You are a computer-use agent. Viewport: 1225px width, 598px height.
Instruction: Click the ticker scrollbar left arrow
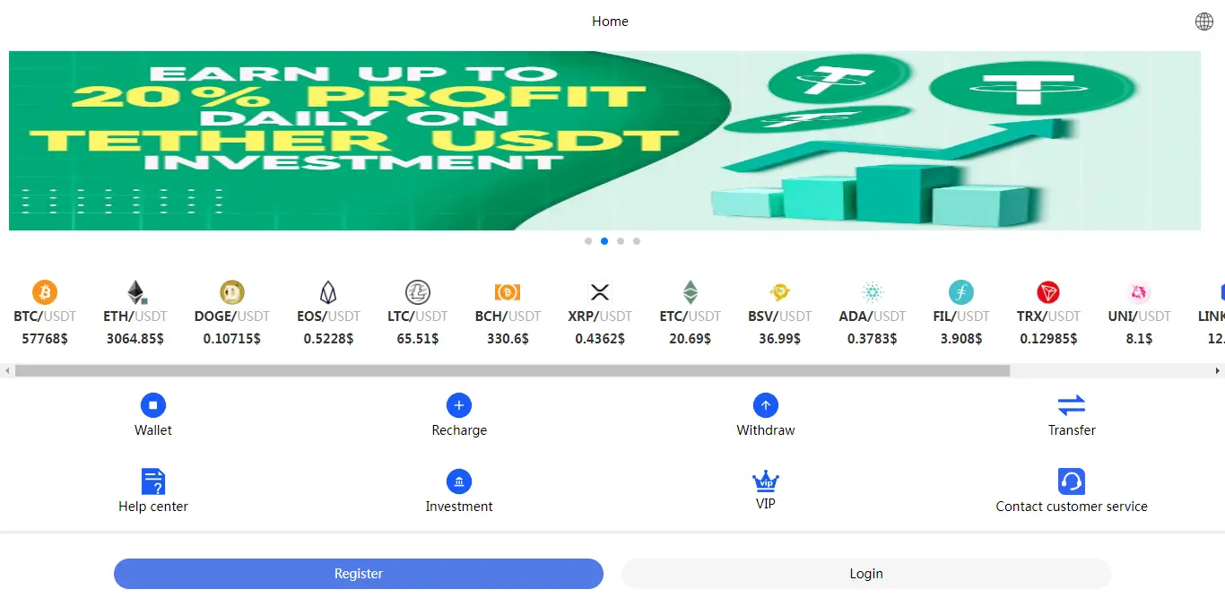pyautogui.click(x=7, y=370)
